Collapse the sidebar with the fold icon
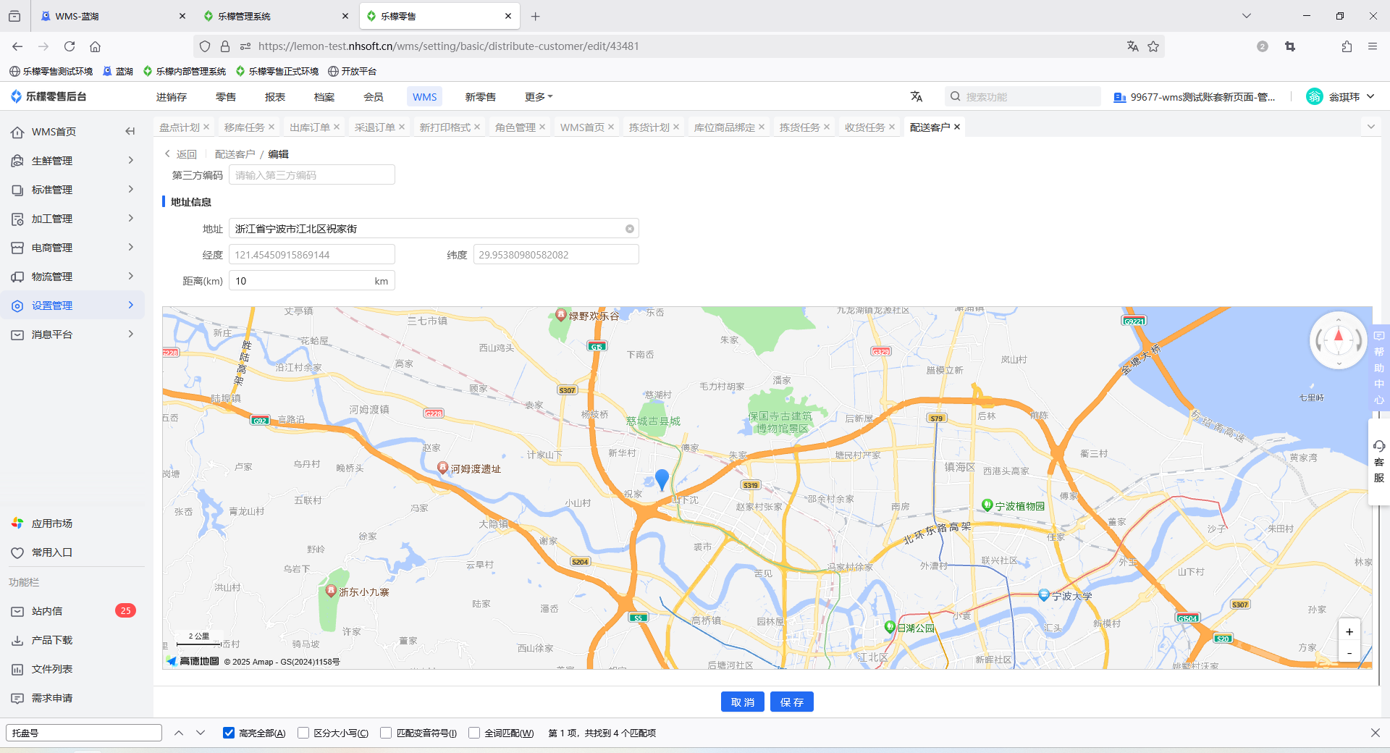 coord(130,131)
